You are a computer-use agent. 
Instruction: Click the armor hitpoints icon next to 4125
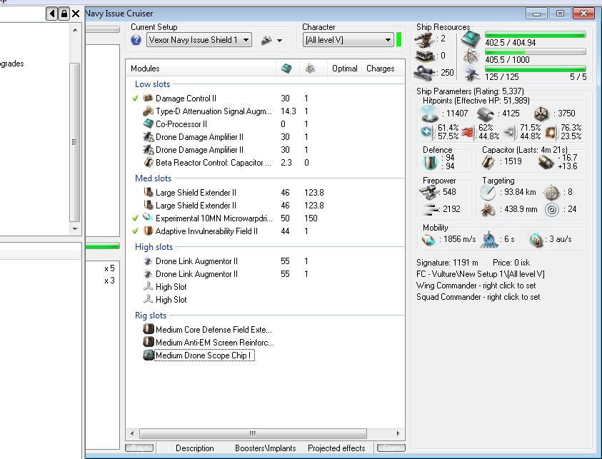tap(486, 114)
